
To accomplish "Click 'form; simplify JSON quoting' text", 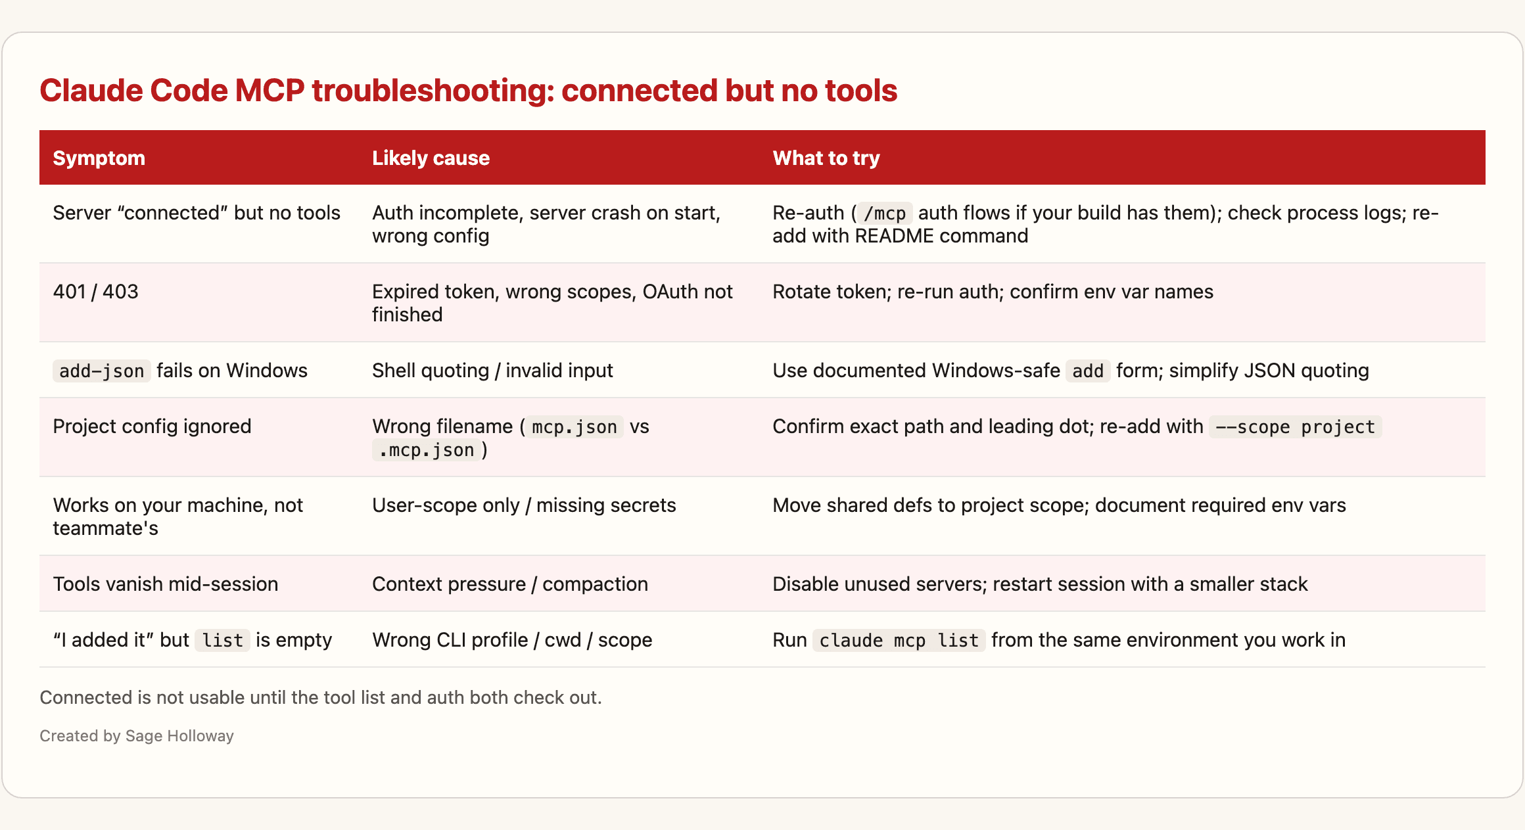I will 1242,371.
